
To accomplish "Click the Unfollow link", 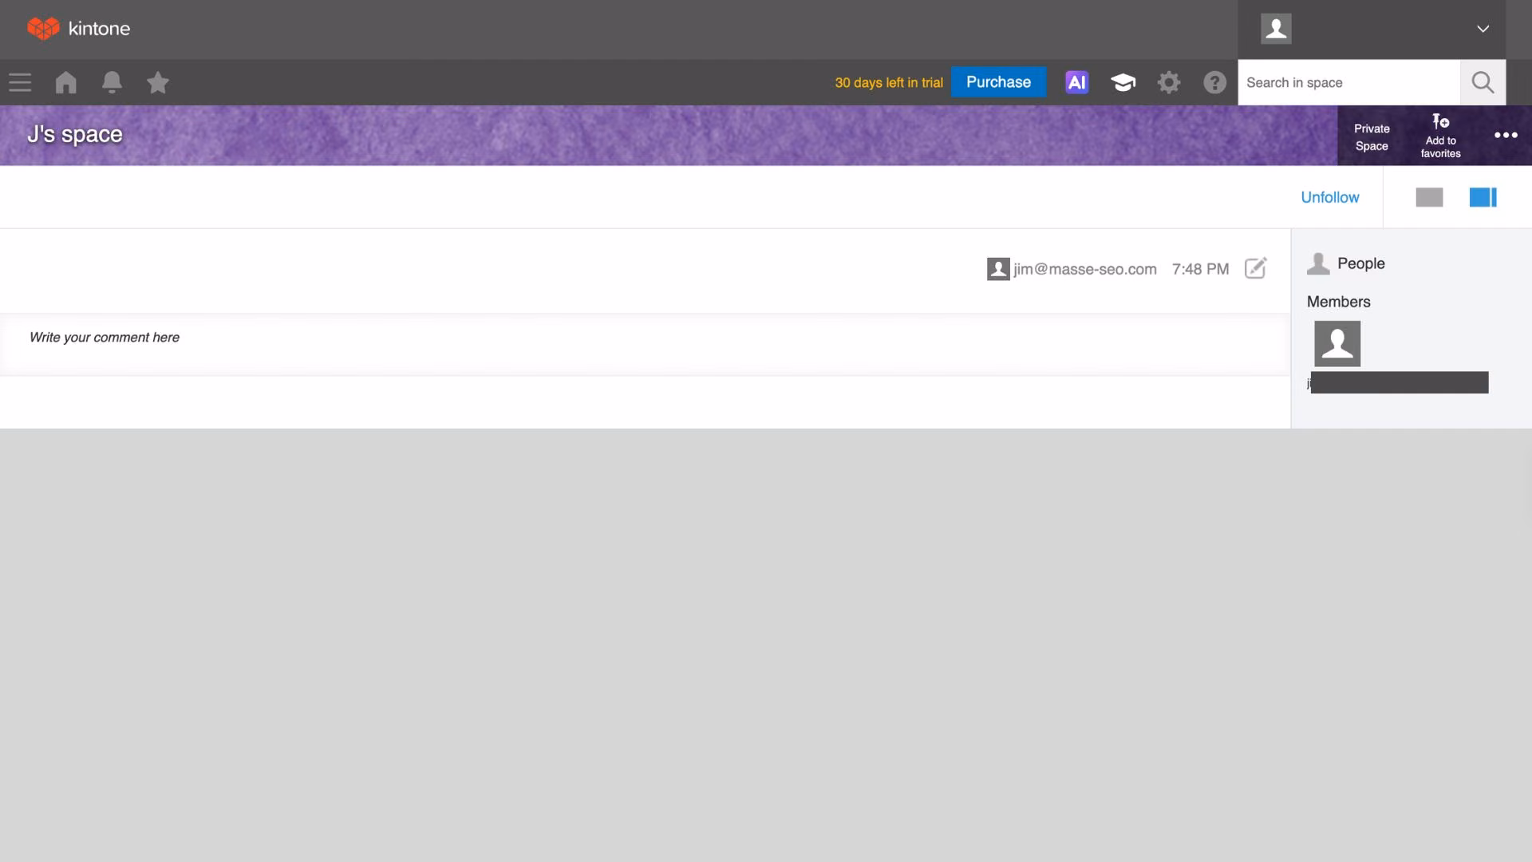I will (1329, 197).
